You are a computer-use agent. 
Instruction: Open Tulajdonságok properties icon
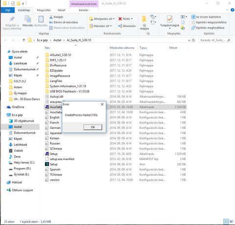pyautogui.click(x=169, y=19)
